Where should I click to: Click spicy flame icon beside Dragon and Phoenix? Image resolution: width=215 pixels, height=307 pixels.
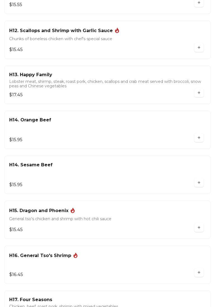(73, 210)
